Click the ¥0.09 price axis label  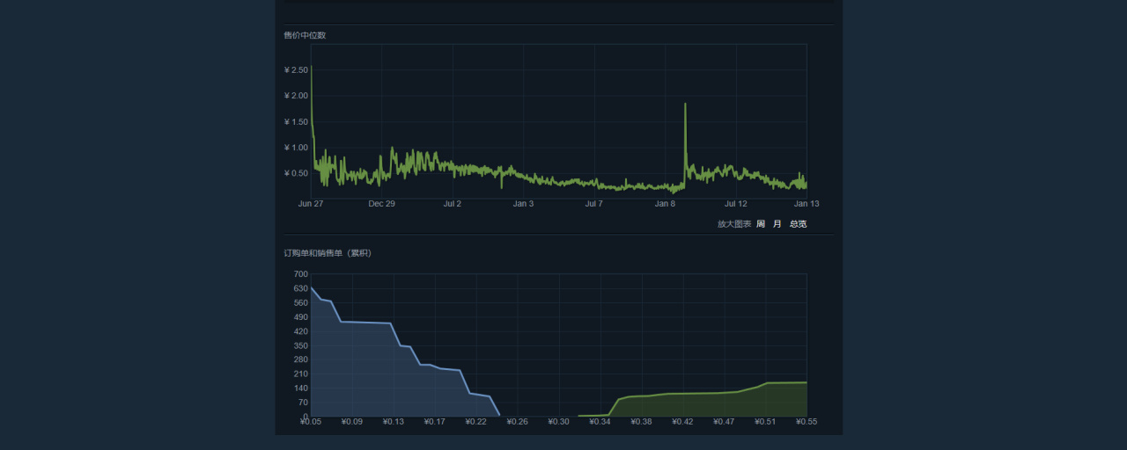point(351,422)
